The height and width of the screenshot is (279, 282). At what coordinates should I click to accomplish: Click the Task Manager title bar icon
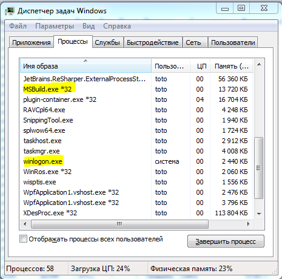tap(10, 11)
